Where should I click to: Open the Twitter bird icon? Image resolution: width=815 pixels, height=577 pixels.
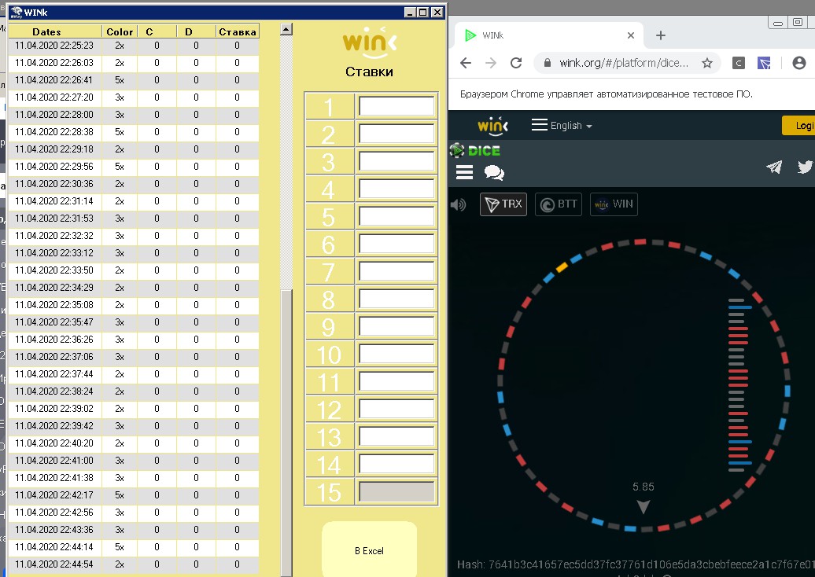(805, 167)
